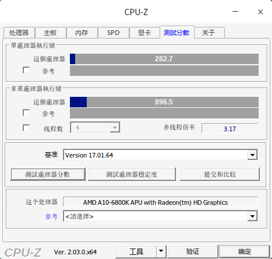The width and height of the screenshot is (272, 259).
Task: Click the empty multi-thread 参考 bar
Action: (x=164, y=113)
